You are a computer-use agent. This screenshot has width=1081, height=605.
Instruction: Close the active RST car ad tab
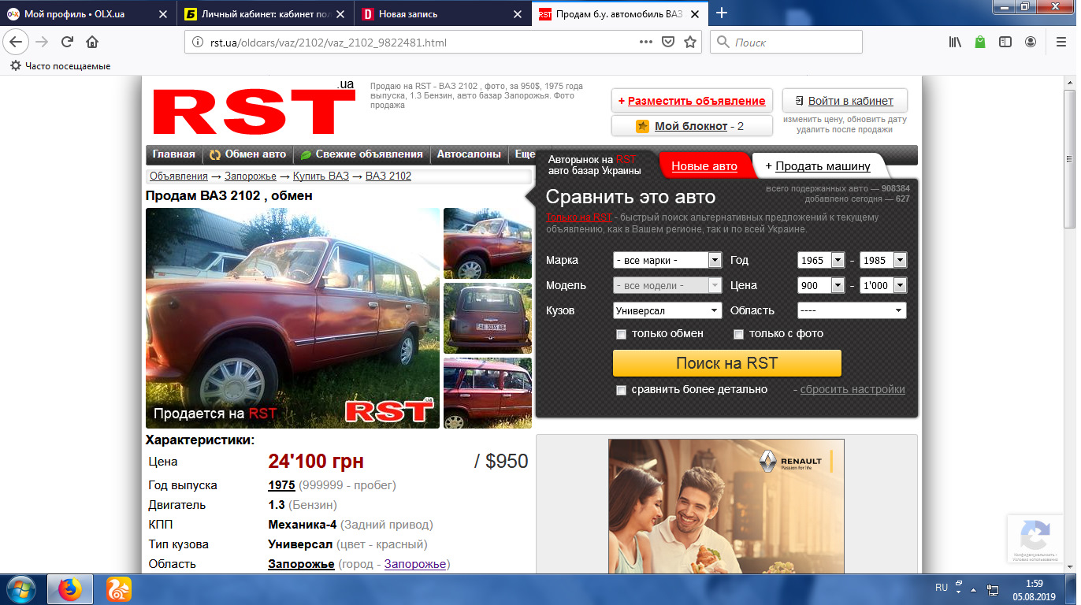pyautogui.click(x=694, y=14)
